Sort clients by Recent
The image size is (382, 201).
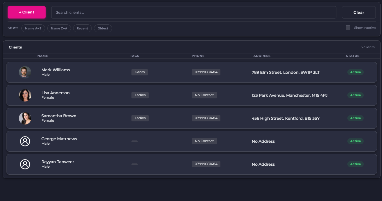coord(82,28)
